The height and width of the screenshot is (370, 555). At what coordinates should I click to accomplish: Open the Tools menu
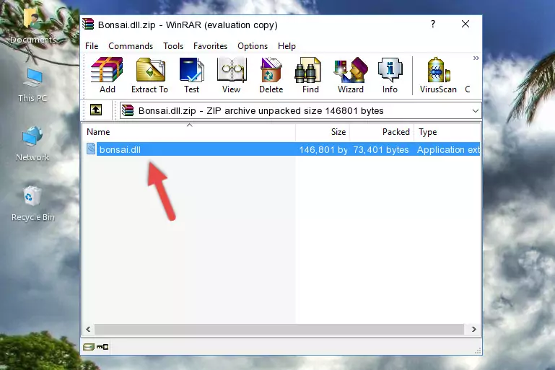[x=173, y=46]
